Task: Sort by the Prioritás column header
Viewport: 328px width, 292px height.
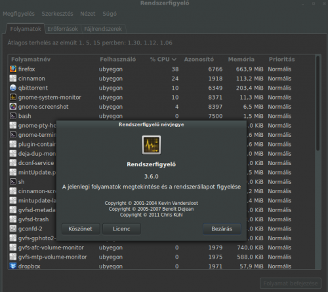Action: click(282, 60)
